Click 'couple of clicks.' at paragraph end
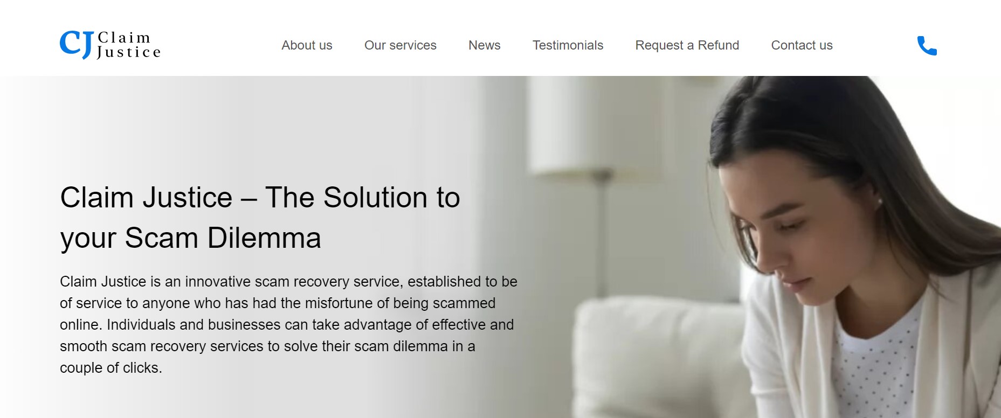1001x418 pixels. (x=111, y=368)
